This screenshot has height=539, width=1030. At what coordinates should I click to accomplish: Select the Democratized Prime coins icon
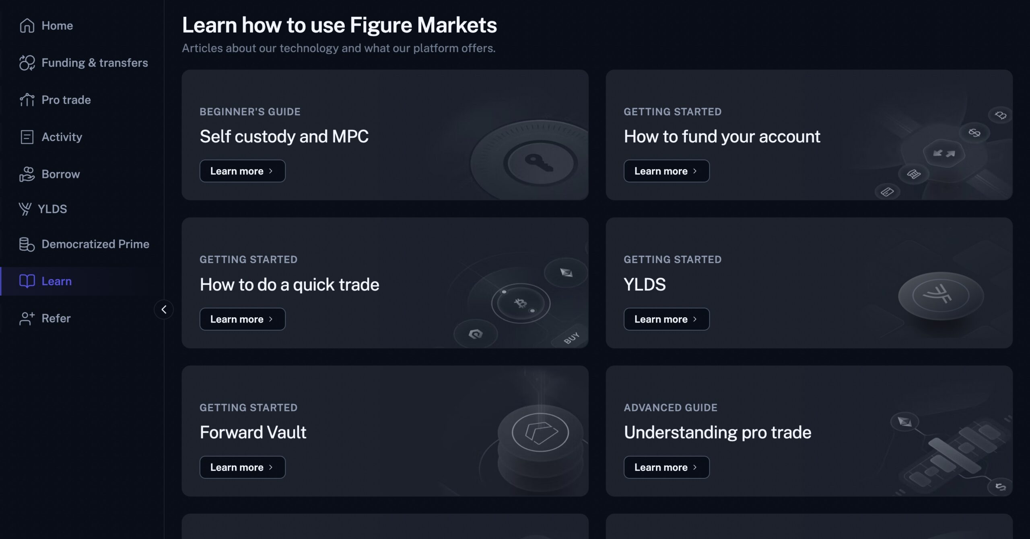coord(27,244)
